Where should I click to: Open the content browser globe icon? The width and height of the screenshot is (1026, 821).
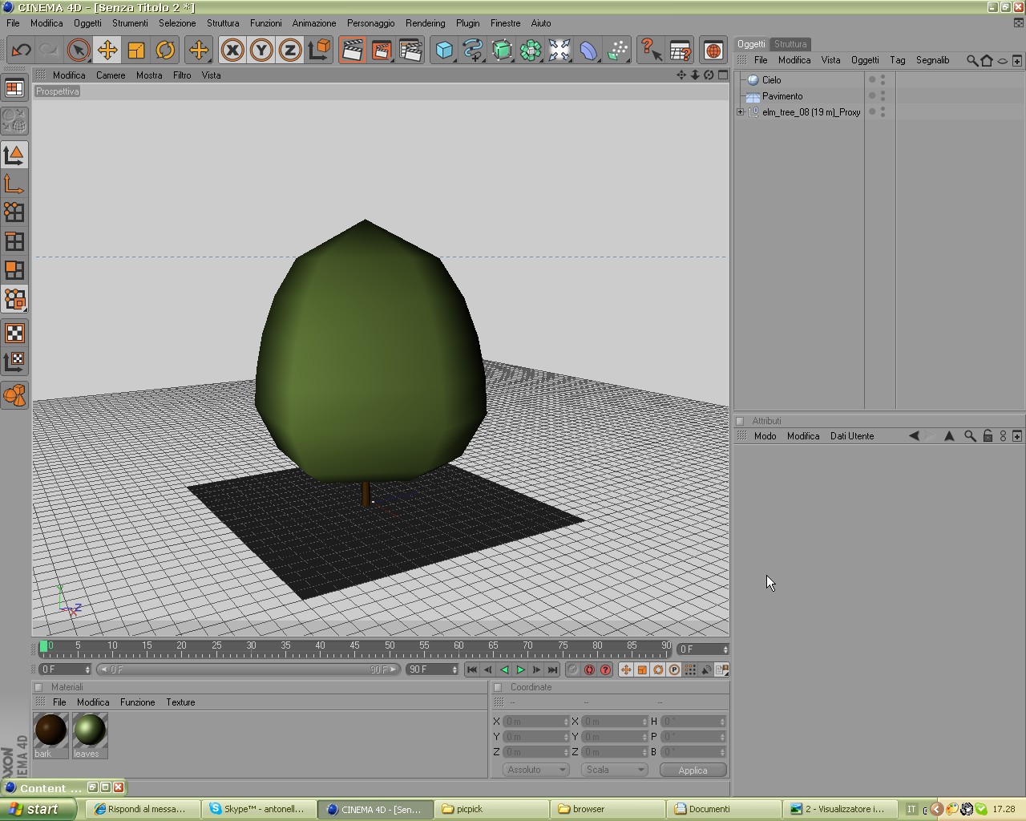coord(713,51)
